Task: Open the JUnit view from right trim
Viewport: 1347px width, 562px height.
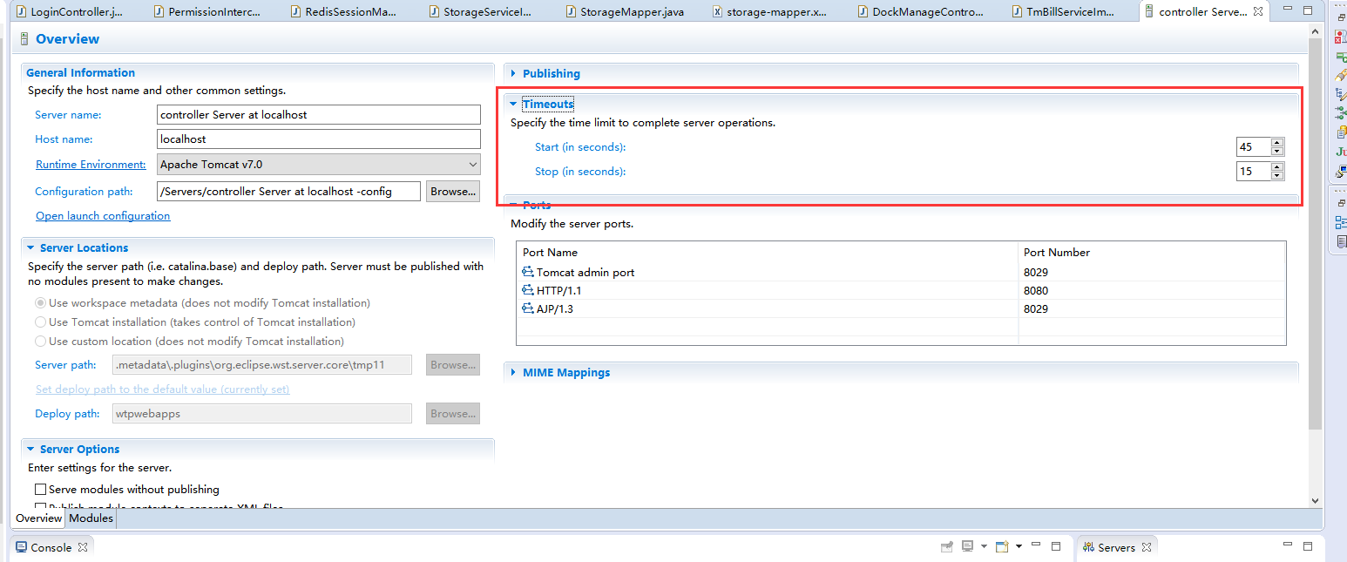Action: click(x=1341, y=152)
